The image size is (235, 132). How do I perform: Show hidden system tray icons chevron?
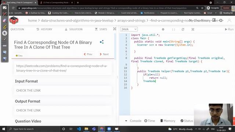pos(196,129)
